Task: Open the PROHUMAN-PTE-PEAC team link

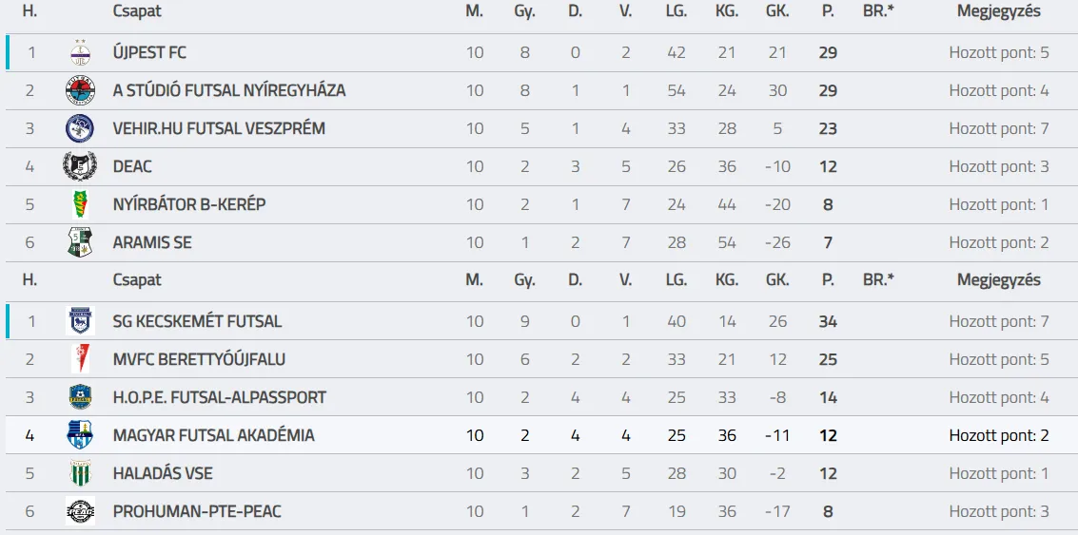Action: [x=197, y=511]
